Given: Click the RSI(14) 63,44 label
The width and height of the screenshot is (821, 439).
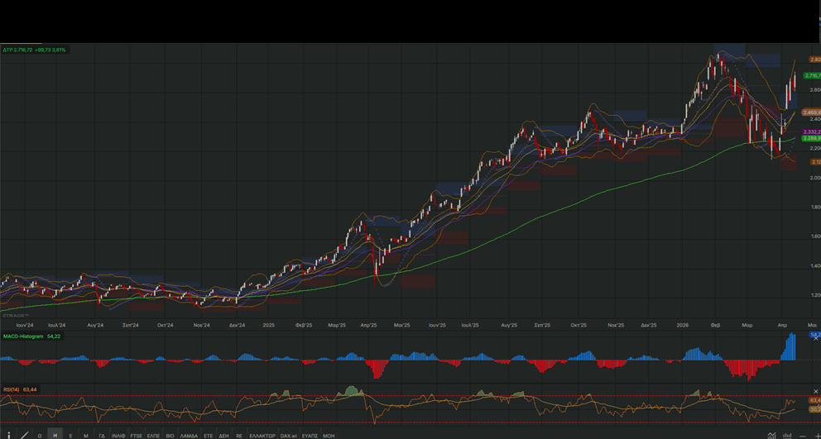Looking at the screenshot, I should coord(19,389).
